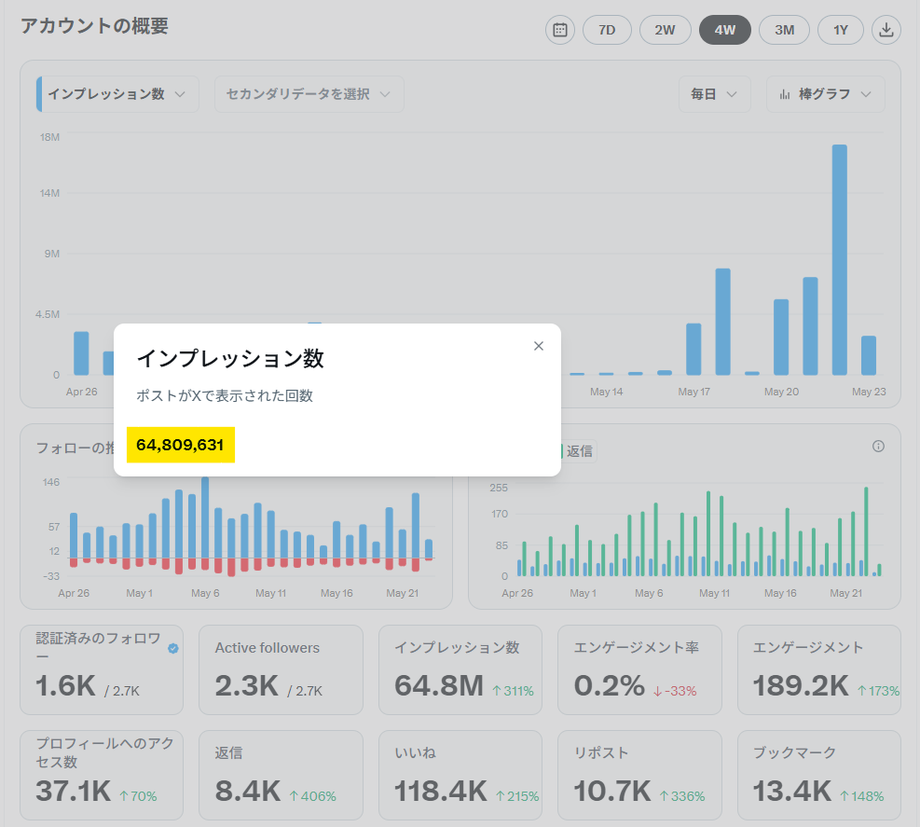Click the bar chart icon in 棒グラフ
This screenshot has height=827, width=920.
click(785, 94)
